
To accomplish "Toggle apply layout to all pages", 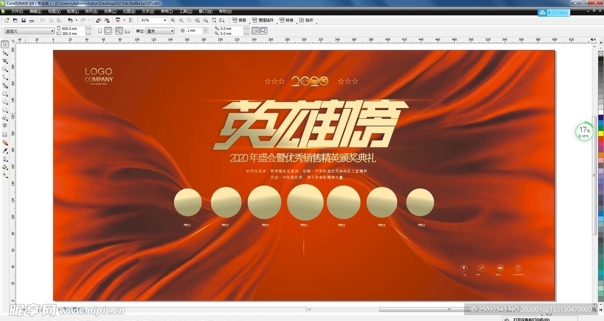I will 119,31.
